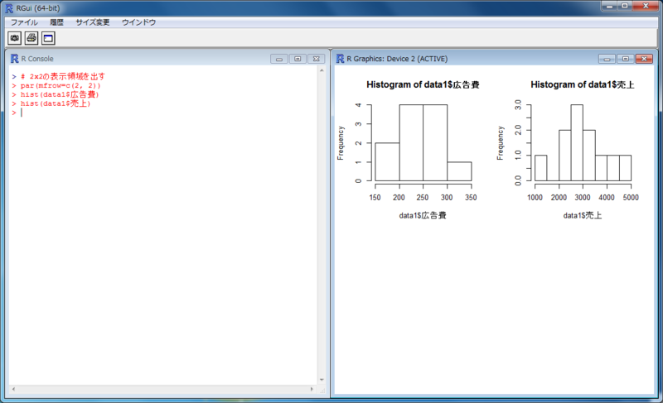Image resolution: width=663 pixels, height=403 pixels.
Task: Close the R Console window
Action: click(x=317, y=59)
